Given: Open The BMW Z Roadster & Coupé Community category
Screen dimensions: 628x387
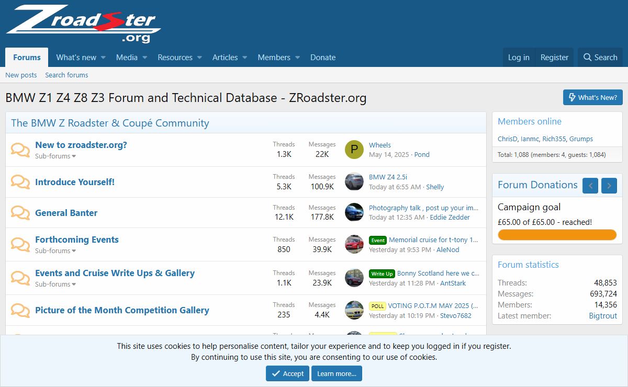Looking at the screenshot, I should click(x=110, y=123).
